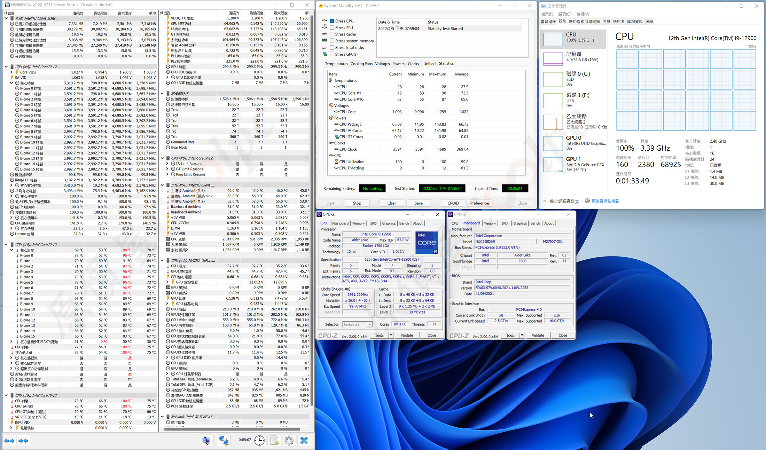
Task: Expand IA Limit Reasons node
Action: coord(167,164)
